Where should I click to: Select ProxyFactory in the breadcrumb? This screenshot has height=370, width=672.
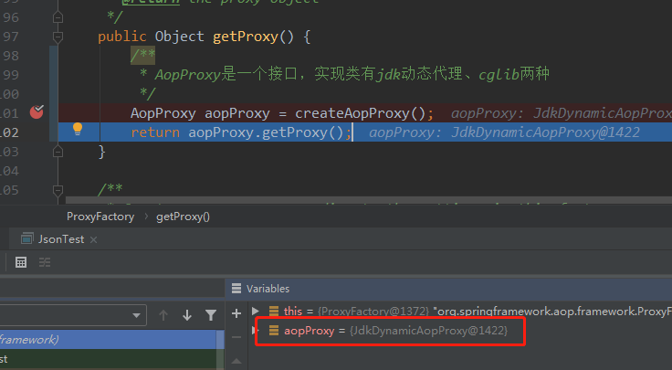click(100, 217)
